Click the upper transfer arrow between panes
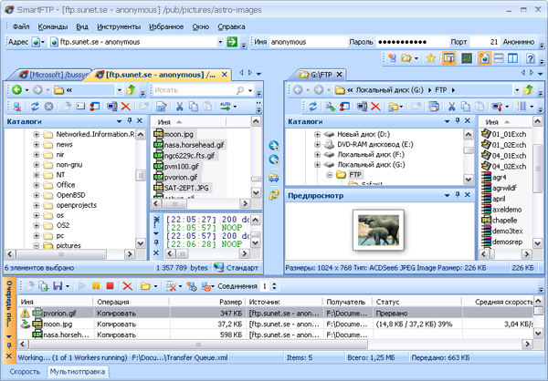Viewport: 548px width, 381px height. [274, 146]
